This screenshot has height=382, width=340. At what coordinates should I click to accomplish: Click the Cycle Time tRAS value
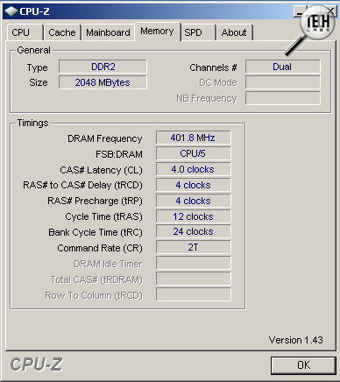193,216
